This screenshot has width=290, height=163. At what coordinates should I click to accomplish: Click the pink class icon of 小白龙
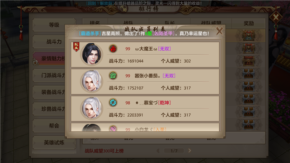113,128
